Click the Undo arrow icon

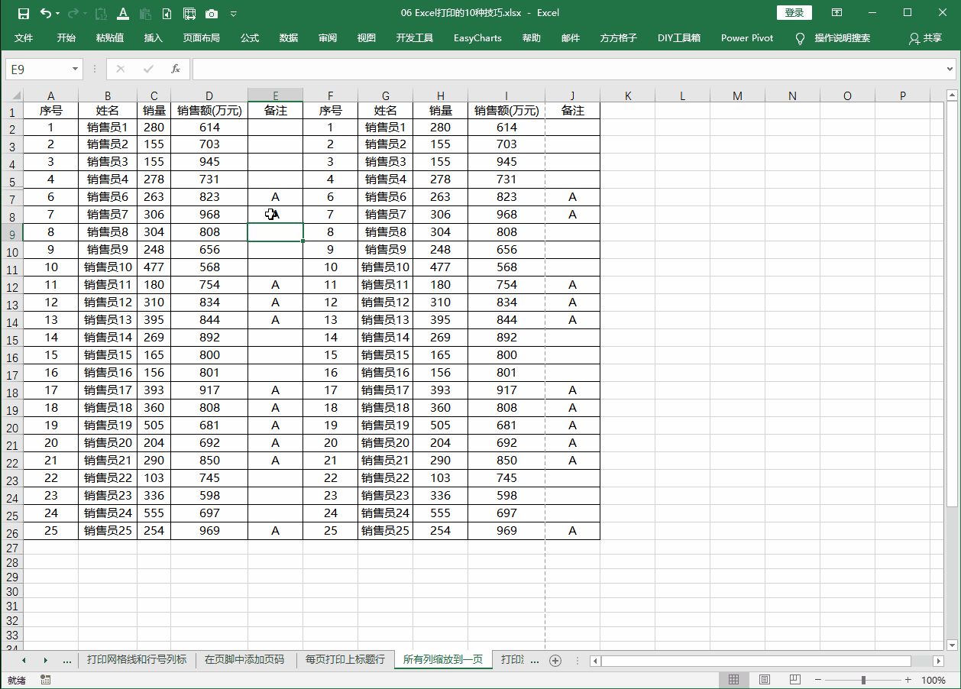click(45, 13)
